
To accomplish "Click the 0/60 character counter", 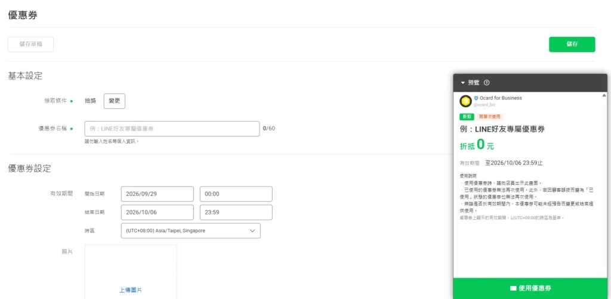I will 269,128.
